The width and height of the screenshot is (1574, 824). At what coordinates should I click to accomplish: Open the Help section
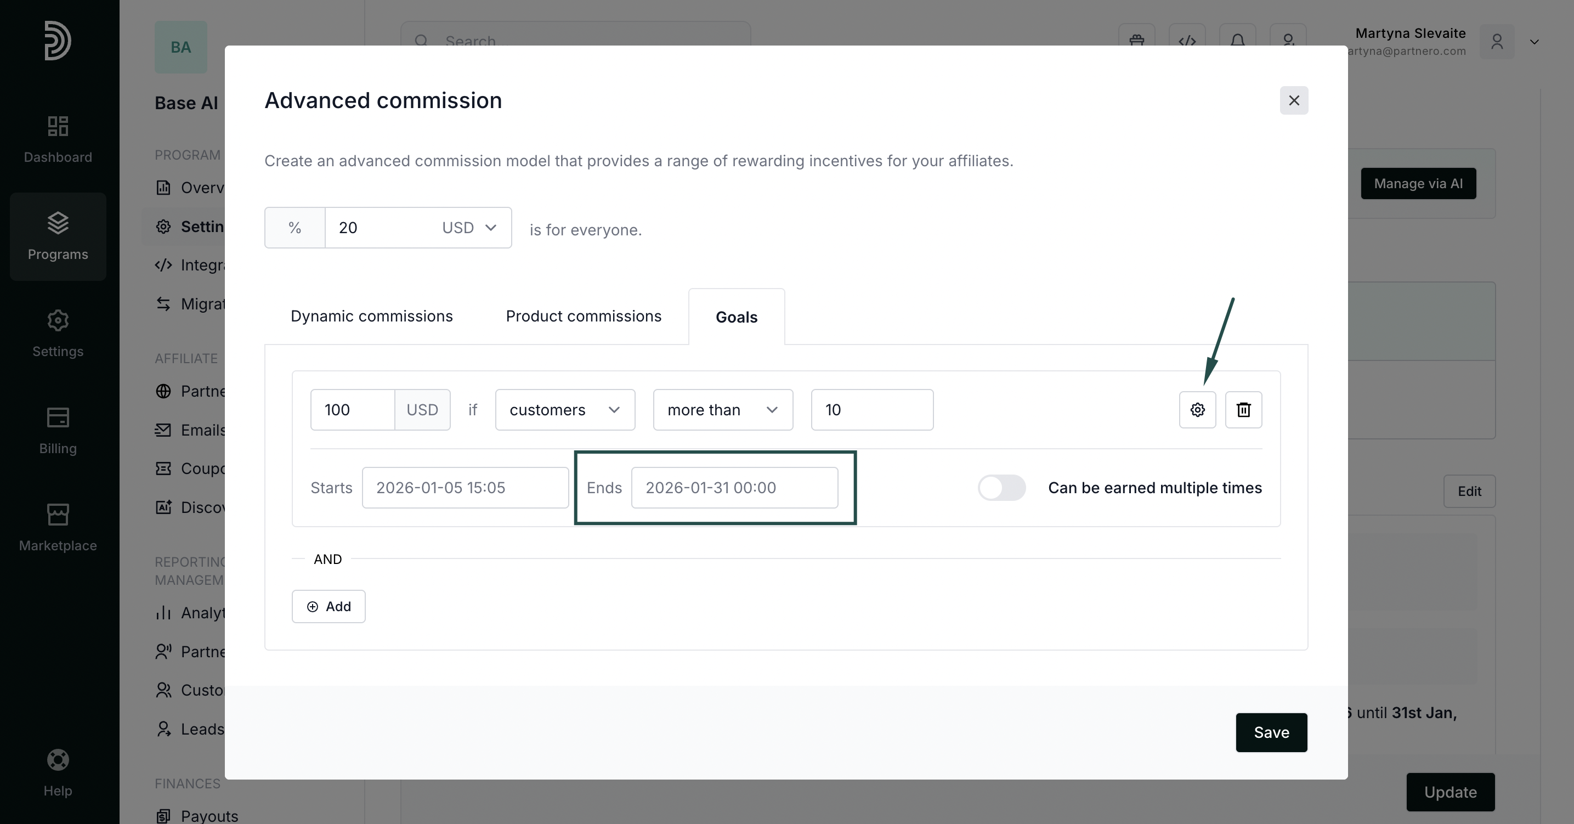(58, 772)
